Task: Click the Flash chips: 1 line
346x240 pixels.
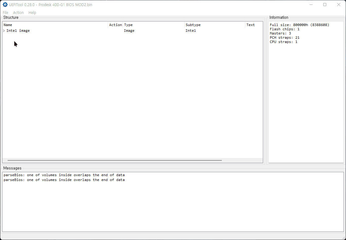Action: click(x=285, y=29)
